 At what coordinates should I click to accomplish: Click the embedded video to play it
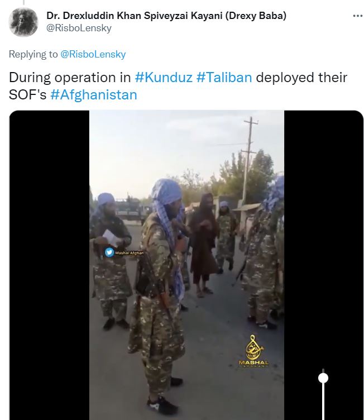186,265
